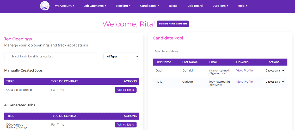Expand the Job Openings navigation dropdown
Image resolution: width=295 pixels, height=130 pixels.
tap(95, 6)
